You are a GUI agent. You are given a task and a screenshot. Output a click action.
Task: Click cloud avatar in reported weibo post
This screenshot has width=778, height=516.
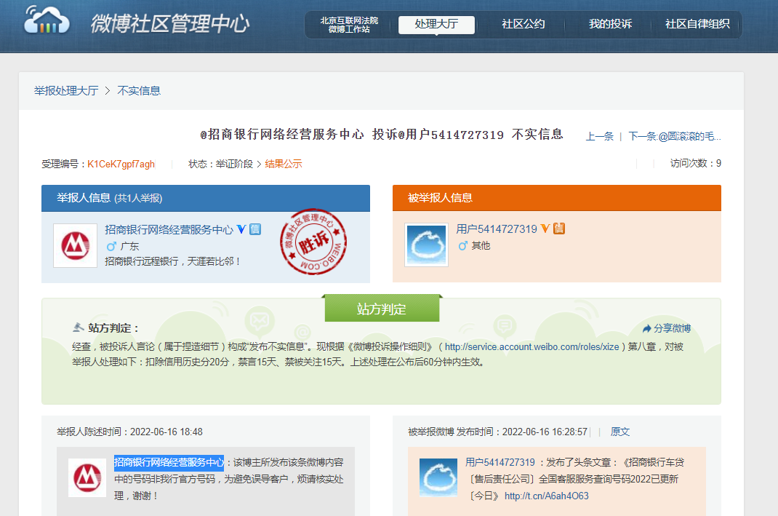tap(438, 477)
